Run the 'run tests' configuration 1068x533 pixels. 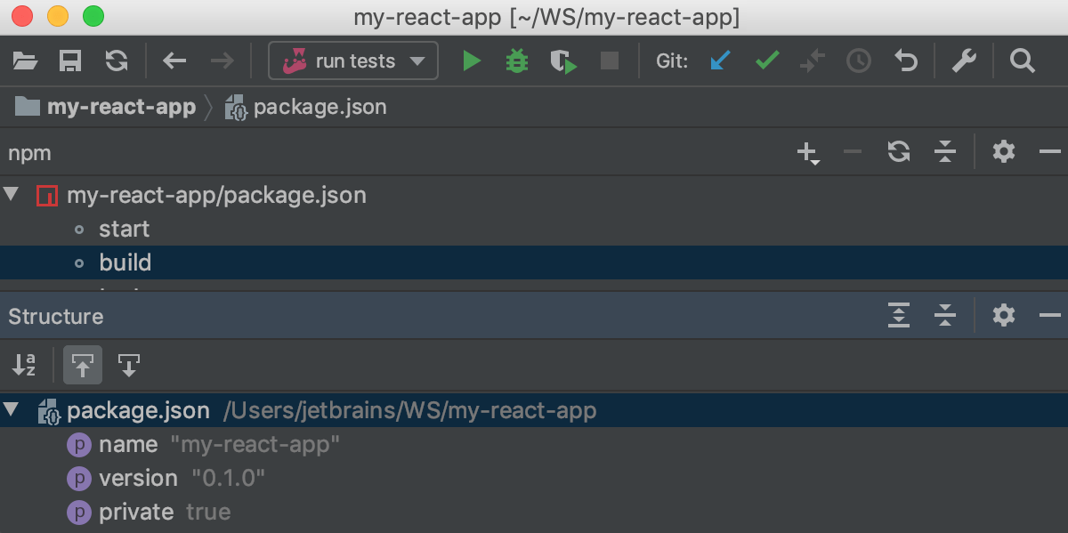(472, 61)
